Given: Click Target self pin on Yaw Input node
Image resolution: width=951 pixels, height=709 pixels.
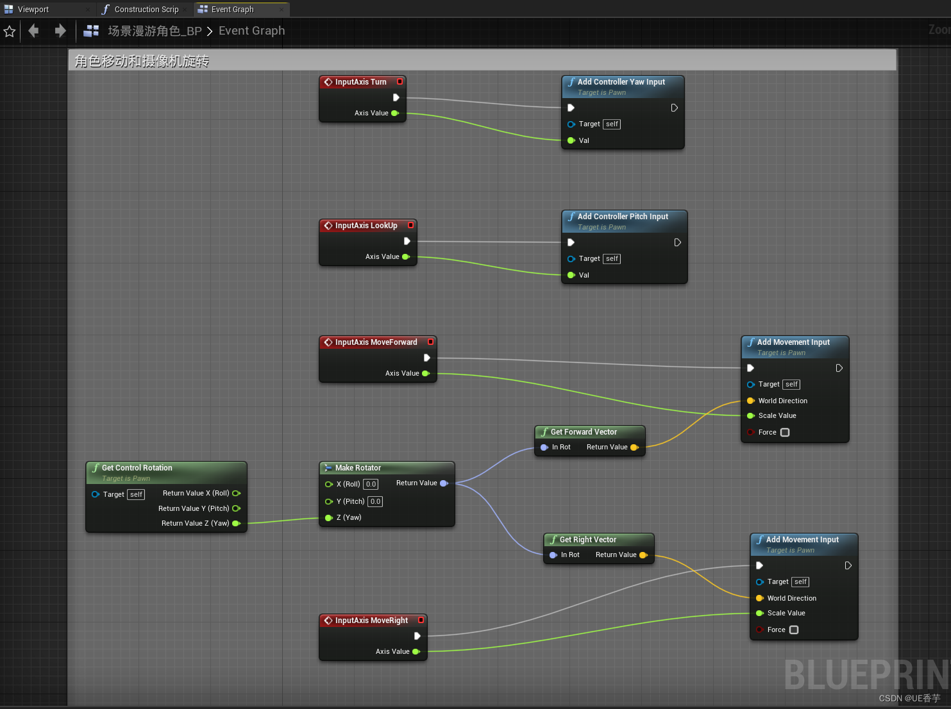Looking at the screenshot, I should point(571,124).
